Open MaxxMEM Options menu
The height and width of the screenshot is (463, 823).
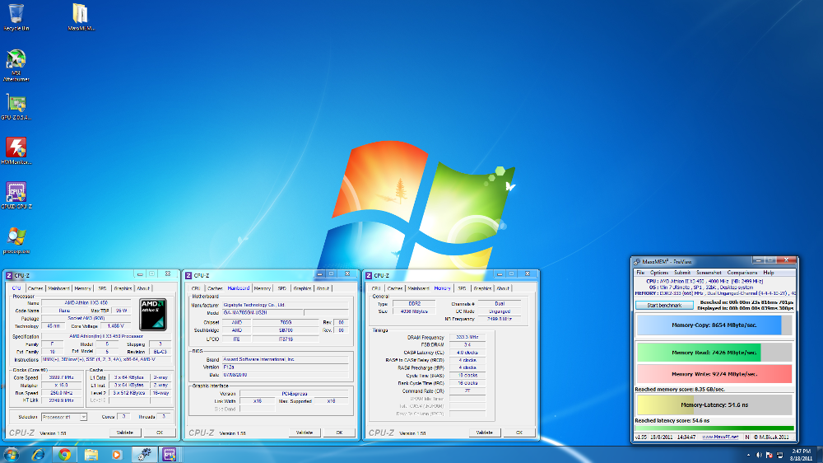[x=659, y=273]
